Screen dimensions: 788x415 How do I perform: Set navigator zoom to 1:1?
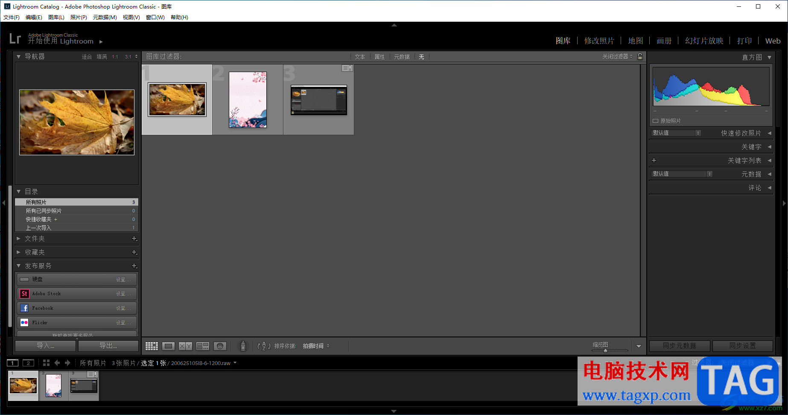coord(115,57)
